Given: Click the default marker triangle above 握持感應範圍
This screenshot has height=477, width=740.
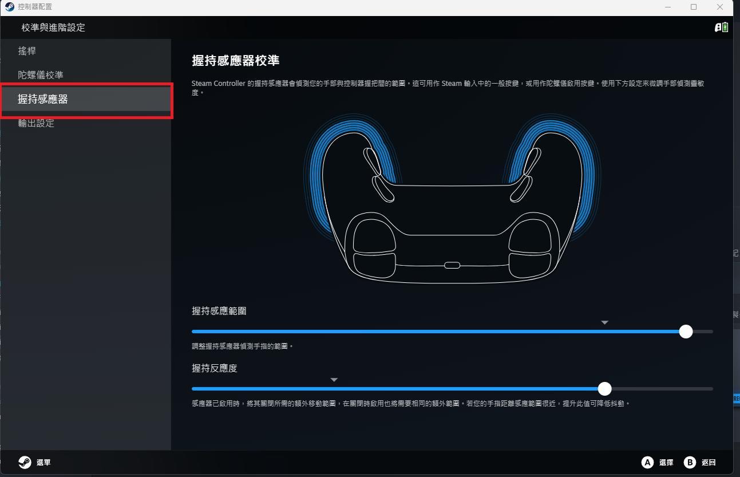Looking at the screenshot, I should pyautogui.click(x=604, y=322).
